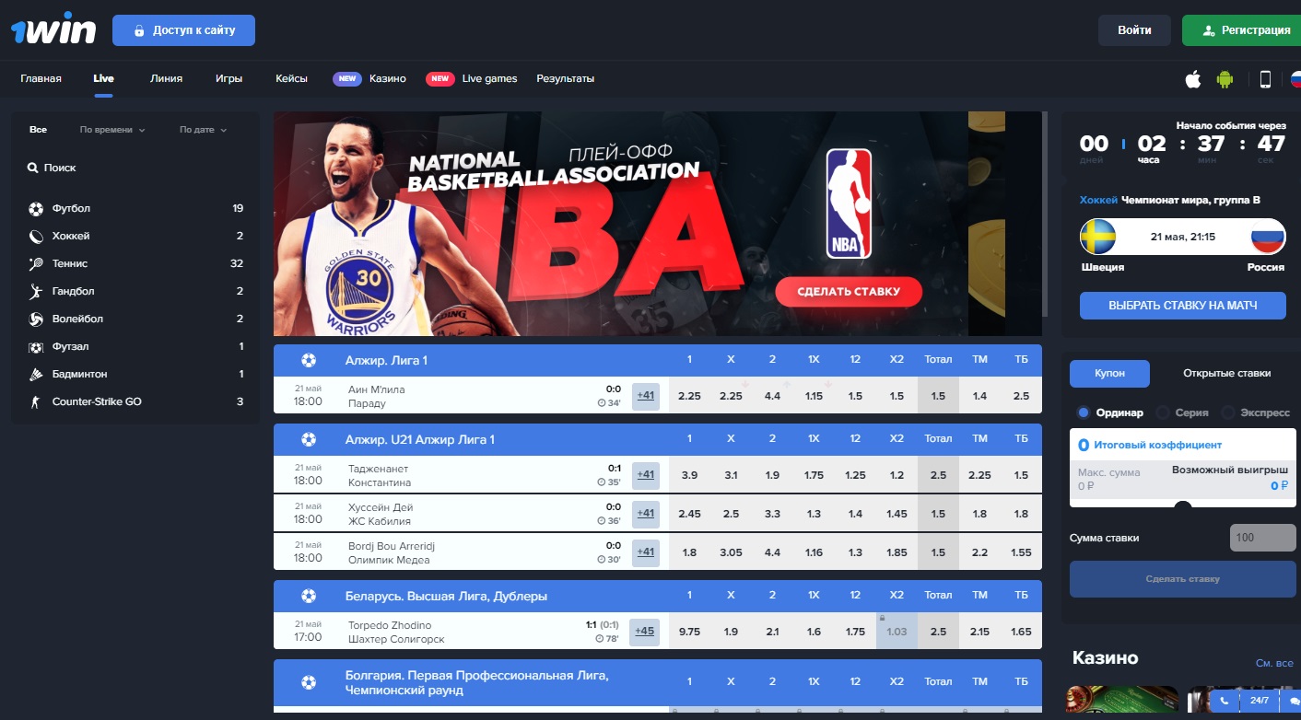Screen dimensions: 1301x720
Task: Open the Кейсы menu item
Action: (291, 78)
